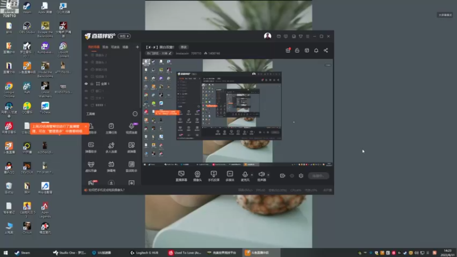Open the share icon in the header
457x257 pixels.
coord(326,50)
